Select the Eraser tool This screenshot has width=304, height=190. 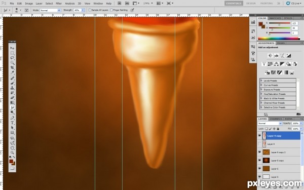pyautogui.click(x=12, y=97)
